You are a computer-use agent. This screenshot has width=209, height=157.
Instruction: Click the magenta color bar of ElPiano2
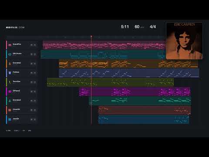tap(7, 92)
